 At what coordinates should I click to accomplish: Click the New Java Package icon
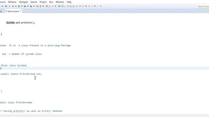(37, 6)
